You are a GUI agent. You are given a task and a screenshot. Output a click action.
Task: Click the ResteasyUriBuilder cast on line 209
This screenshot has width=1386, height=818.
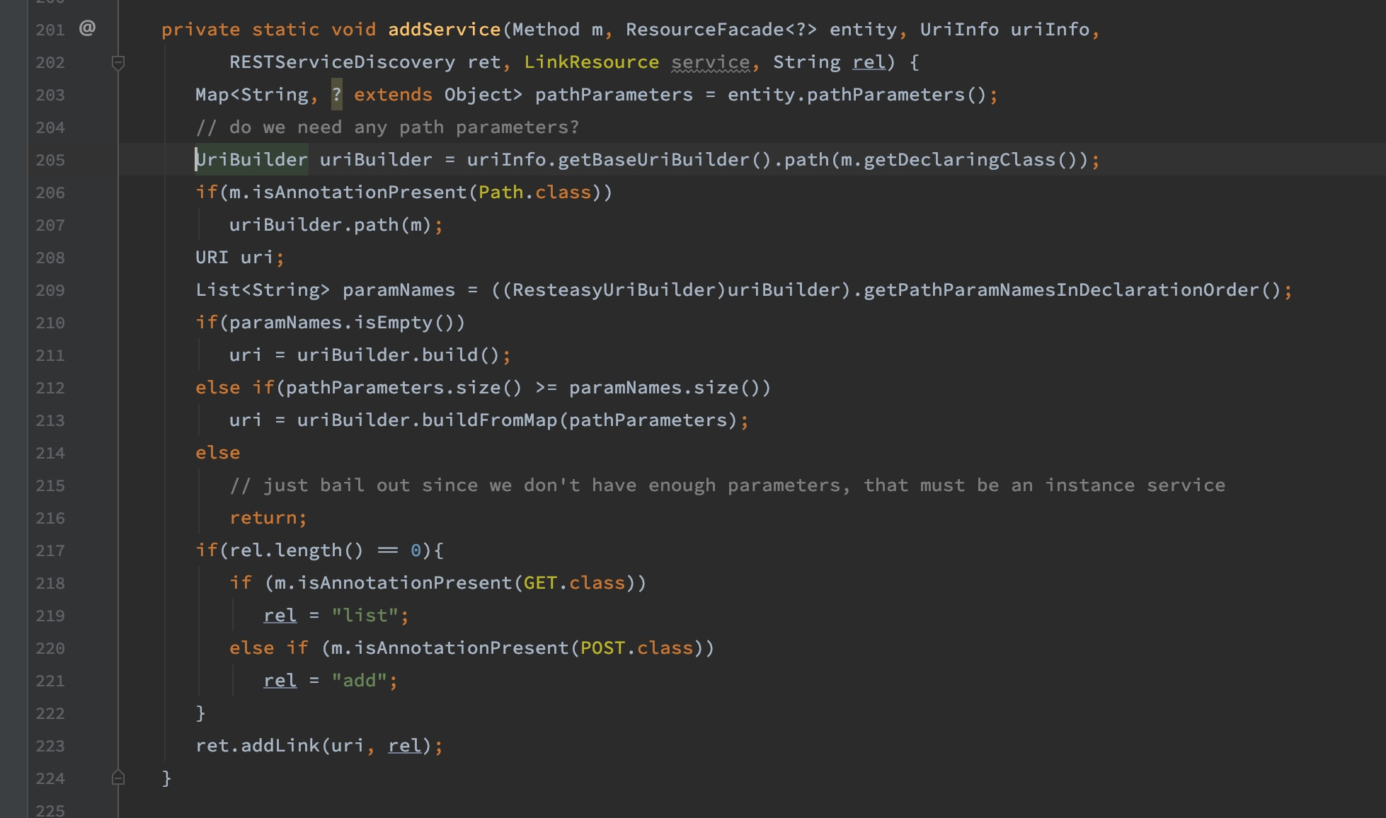tap(614, 290)
